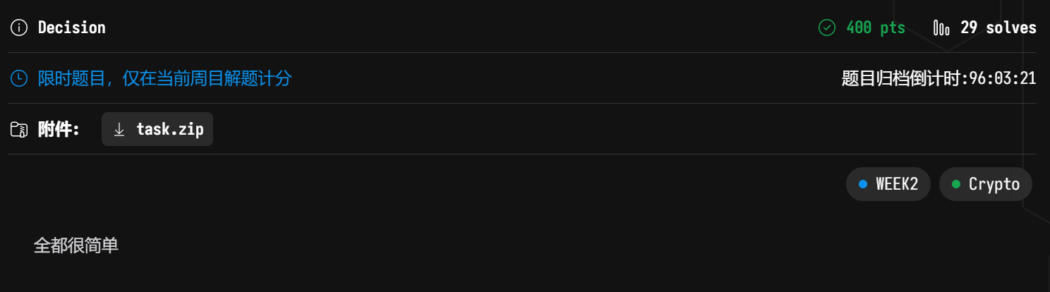Click the attachment folder icon
The height and width of the screenshot is (292, 1050).
pos(19,129)
